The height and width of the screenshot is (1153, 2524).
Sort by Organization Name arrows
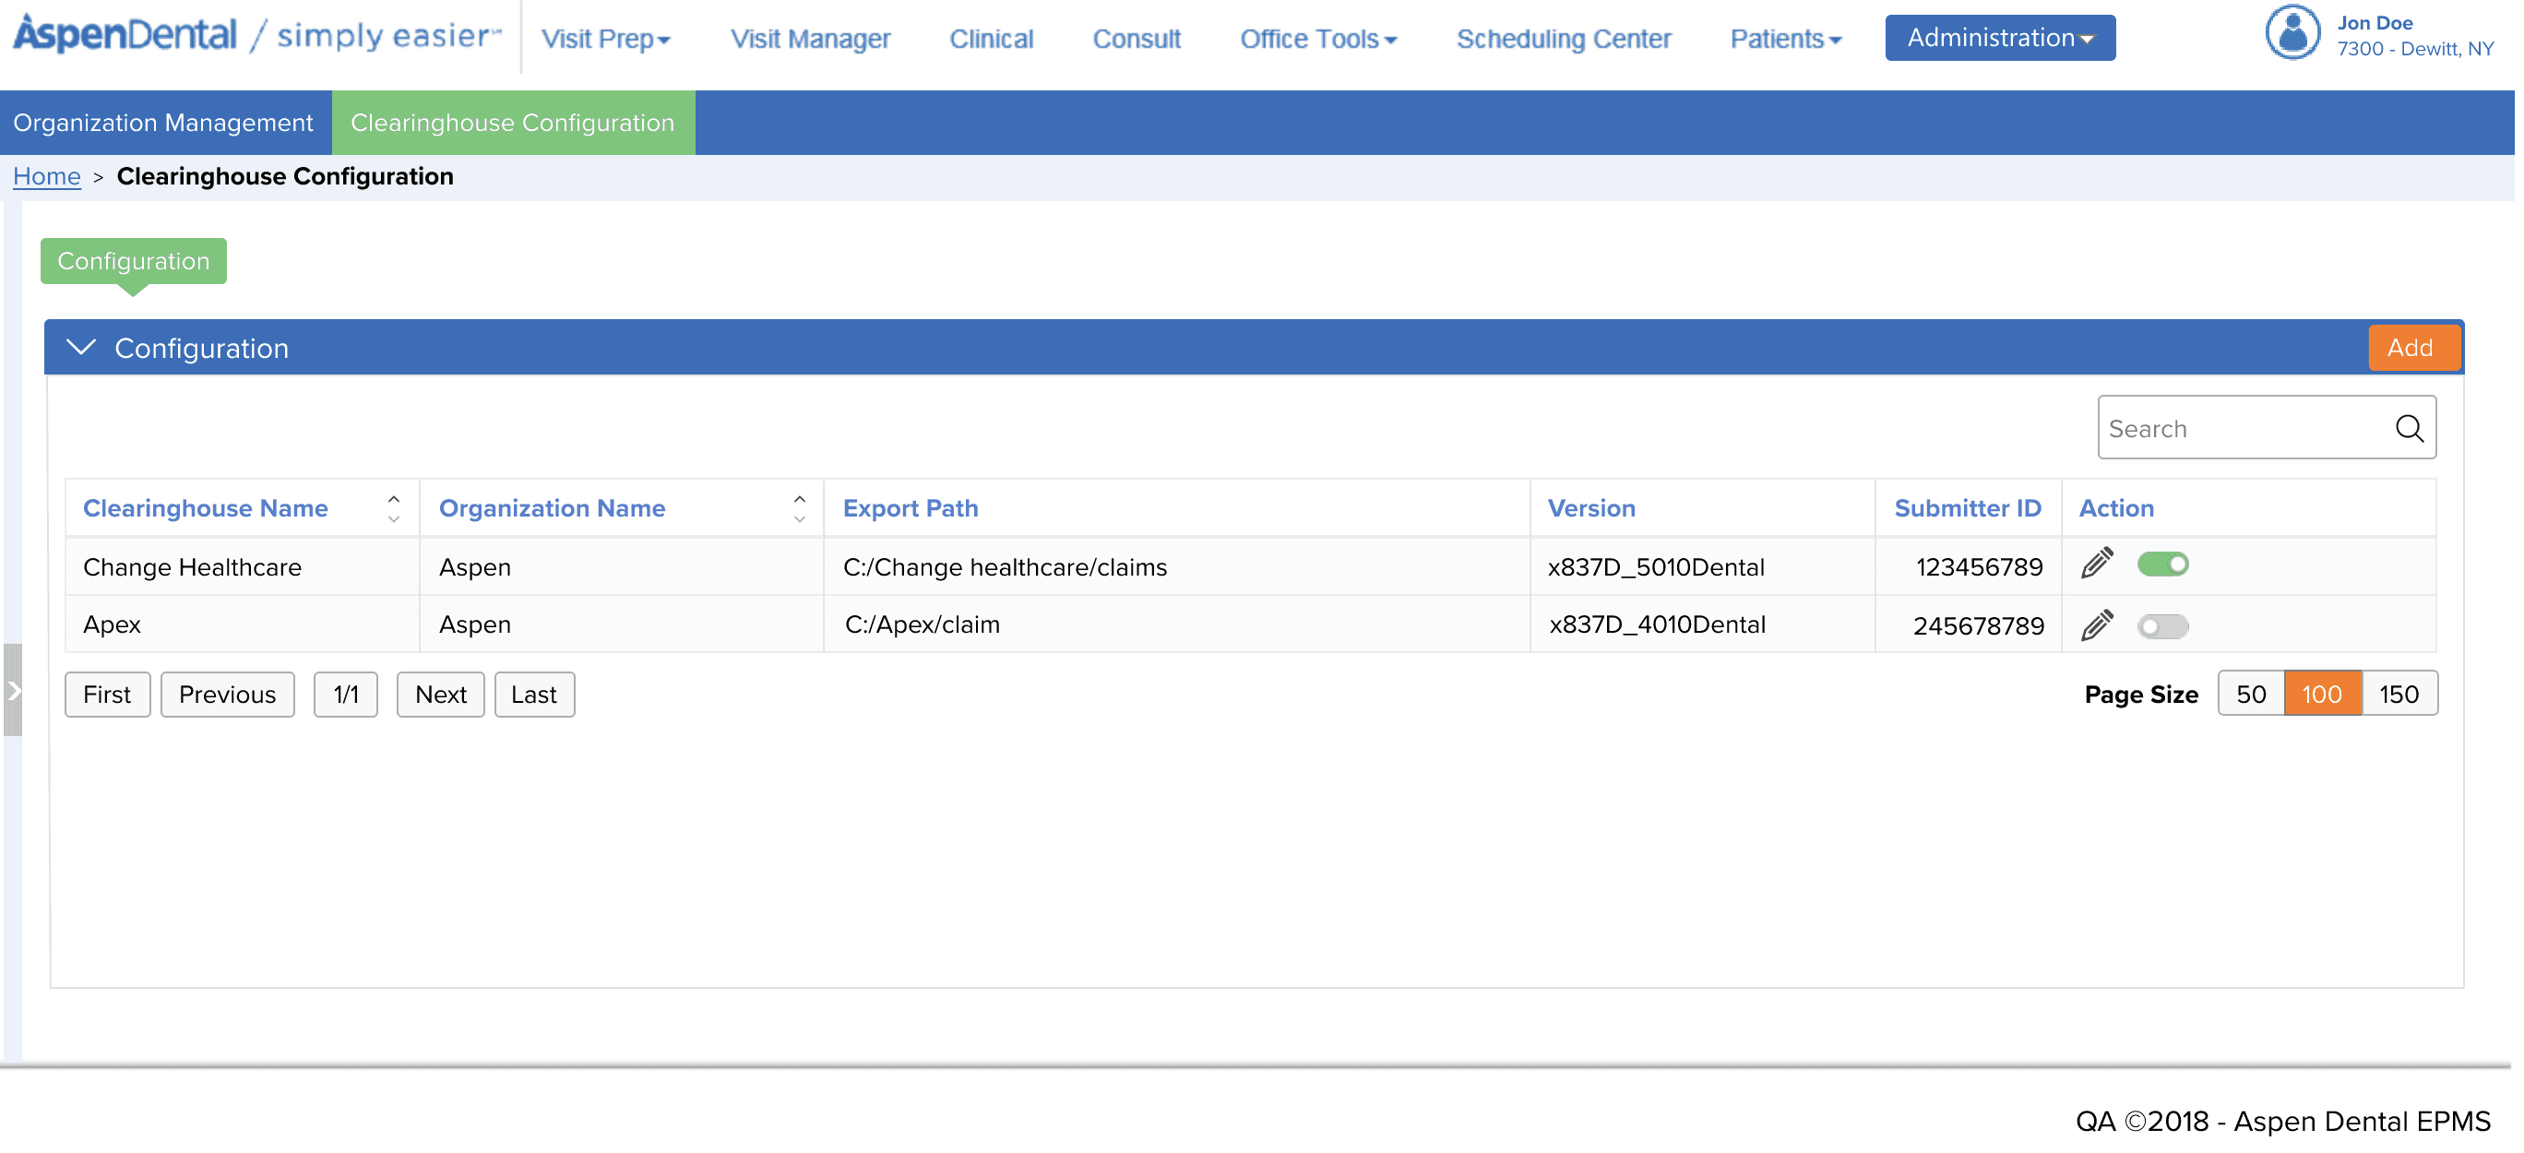click(x=800, y=508)
